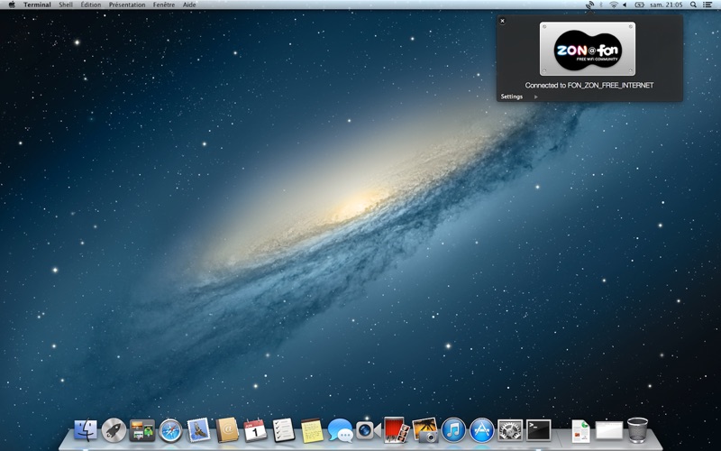Click the volume speaker icon

pyautogui.click(x=625, y=5)
